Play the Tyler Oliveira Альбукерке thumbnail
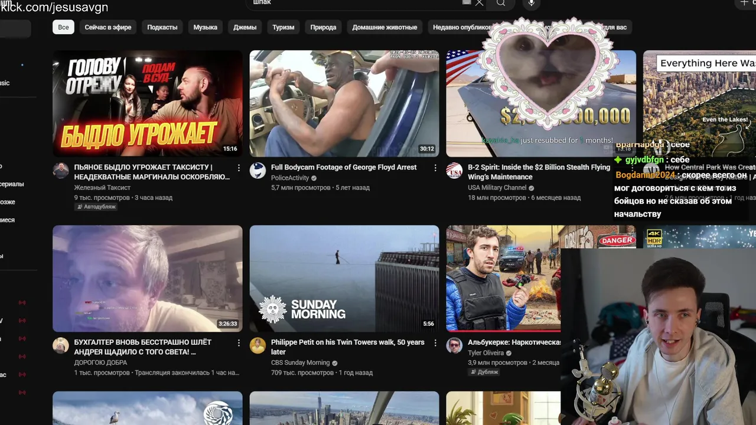 click(503, 279)
